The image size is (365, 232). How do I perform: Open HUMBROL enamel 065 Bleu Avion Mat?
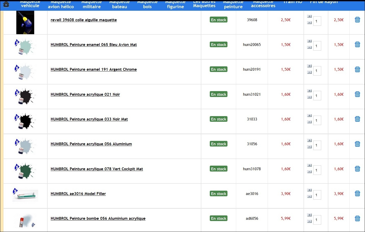pos(94,45)
